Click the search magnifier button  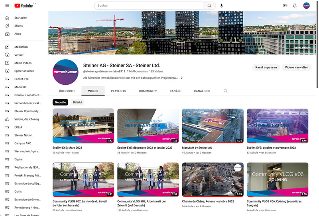209,6
